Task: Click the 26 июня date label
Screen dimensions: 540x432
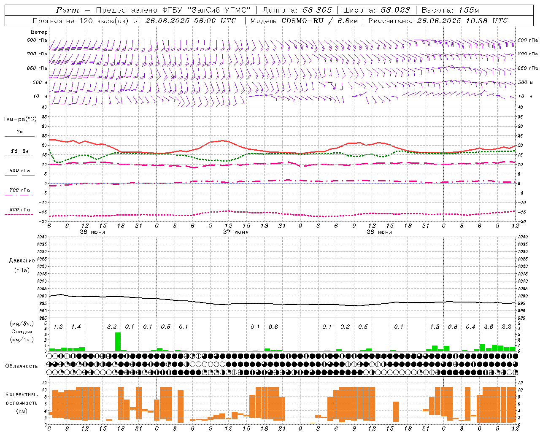Action: click(x=92, y=232)
